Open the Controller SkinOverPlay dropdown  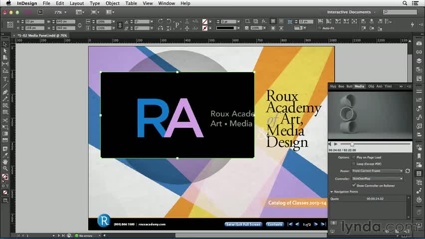[x=377, y=178]
